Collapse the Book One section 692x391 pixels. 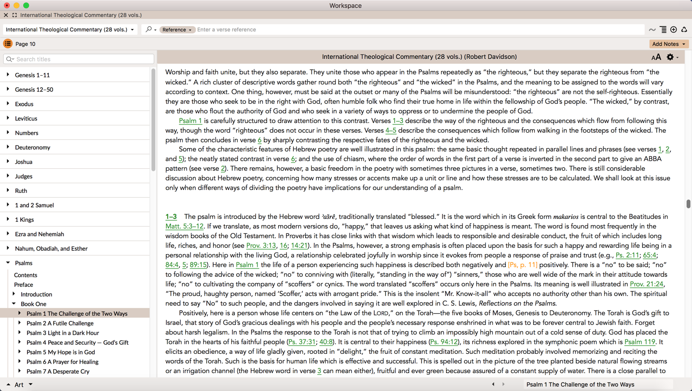click(14, 304)
